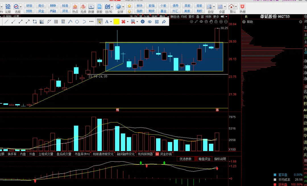Image resolution: width=307 pixels, height=186 pixels.
Task: Click the zoom in plus above chart
Action: (x=221, y=22)
